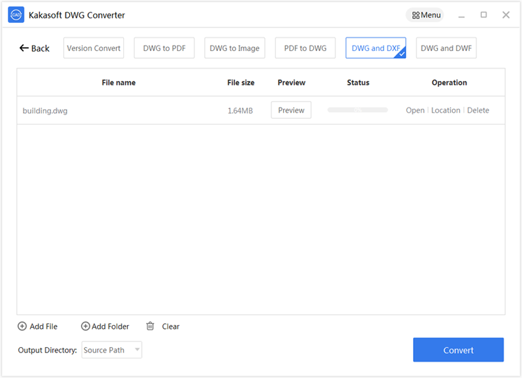
Task: Click the Add File plus icon
Action: 22,326
